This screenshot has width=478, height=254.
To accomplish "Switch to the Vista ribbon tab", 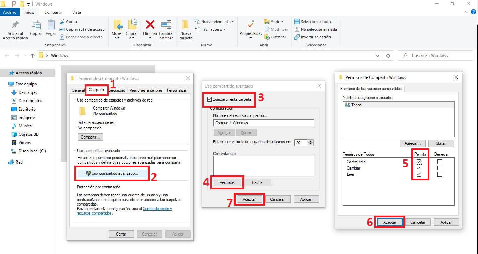I will coord(77,12).
